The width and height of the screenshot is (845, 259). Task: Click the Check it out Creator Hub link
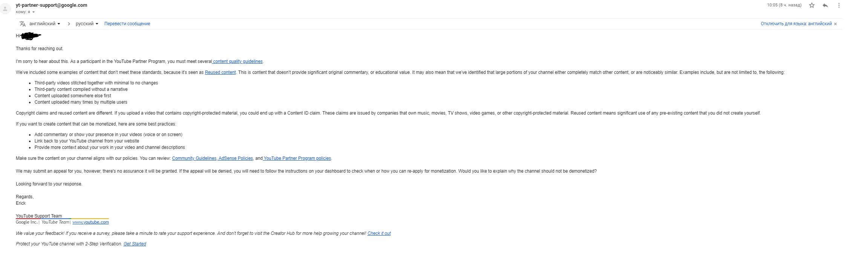click(x=379, y=233)
